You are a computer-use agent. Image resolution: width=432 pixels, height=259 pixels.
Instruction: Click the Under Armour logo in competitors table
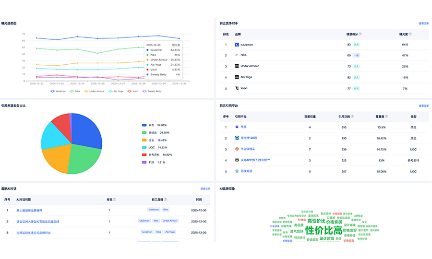coord(237,66)
